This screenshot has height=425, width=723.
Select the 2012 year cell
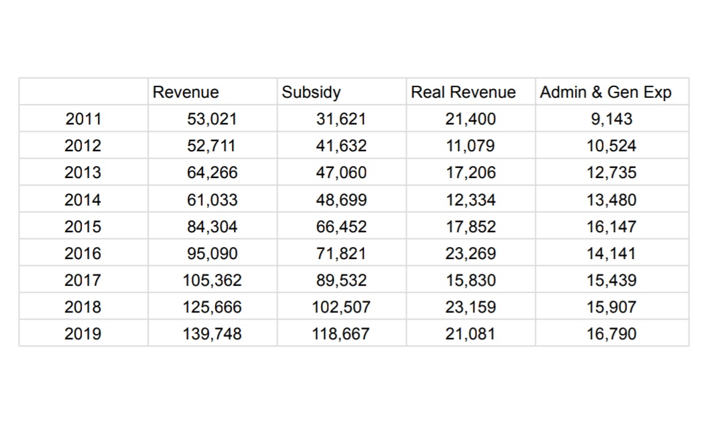(83, 145)
